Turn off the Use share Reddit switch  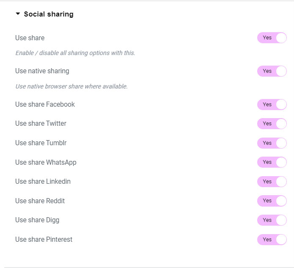pos(272,201)
